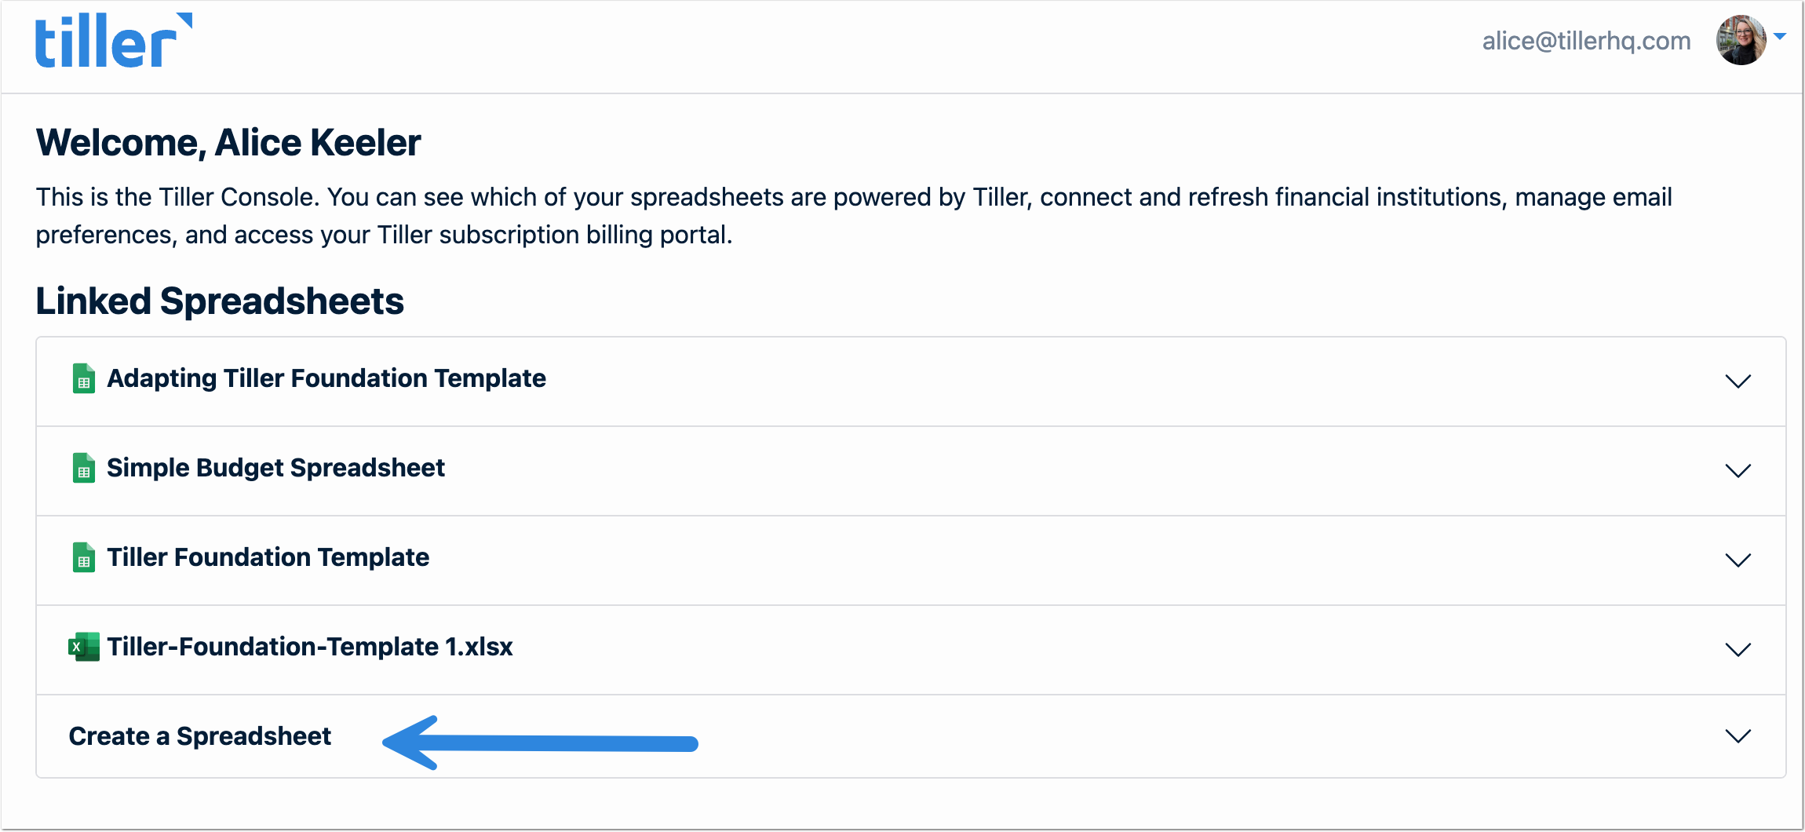Click the alice@tillerhq.com email address
Image resolution: width=1805 pixels, height=832 pixels.
coord(1586,41)
